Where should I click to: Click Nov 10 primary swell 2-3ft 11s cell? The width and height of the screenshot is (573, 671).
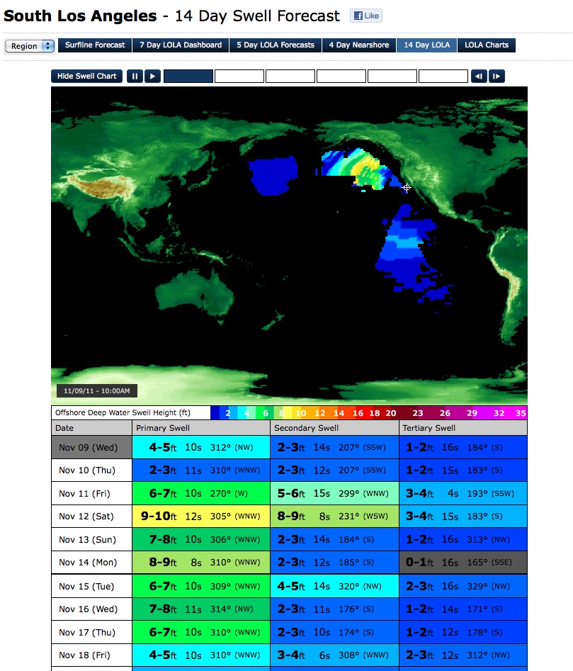click(x=201, y=470)
